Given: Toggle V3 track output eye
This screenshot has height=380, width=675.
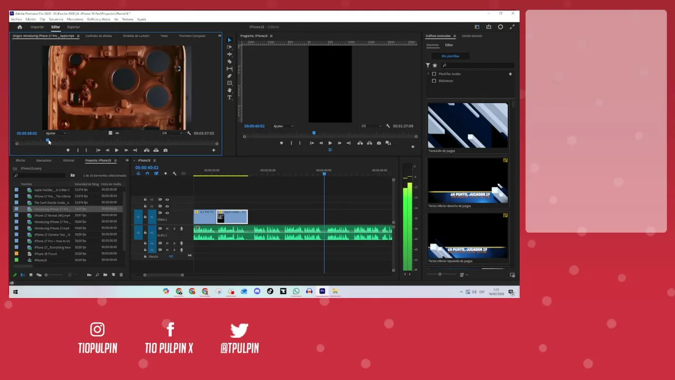Looking at the screenshot, I should tap(167, 199).
